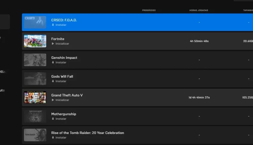Sort the list by the Tamanho column
This screenshot has height=145, width=253.
(x=248, y=10)
